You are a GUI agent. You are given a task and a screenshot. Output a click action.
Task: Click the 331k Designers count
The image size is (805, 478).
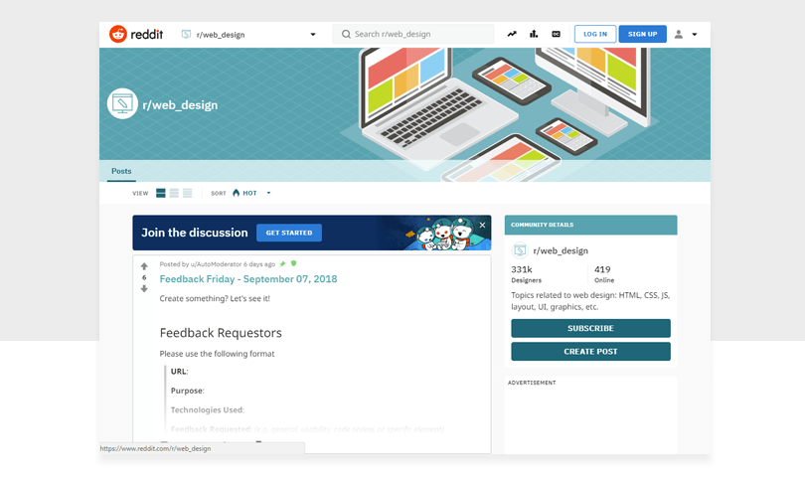pos(526,274)
